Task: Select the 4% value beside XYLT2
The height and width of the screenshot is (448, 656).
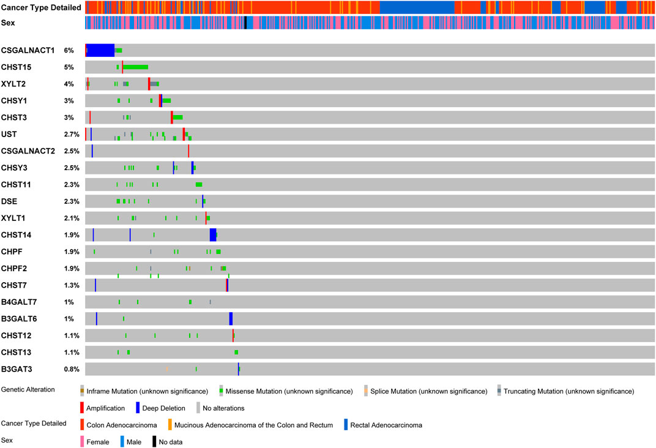Action: point(69,84)
